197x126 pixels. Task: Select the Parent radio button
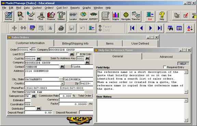pyautogui.click(x=100, y=26)
